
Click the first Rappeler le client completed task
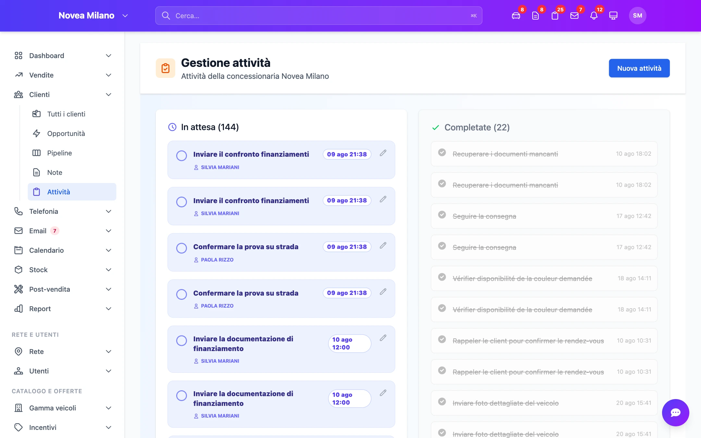pyautogui.click(x=544, y=341)
